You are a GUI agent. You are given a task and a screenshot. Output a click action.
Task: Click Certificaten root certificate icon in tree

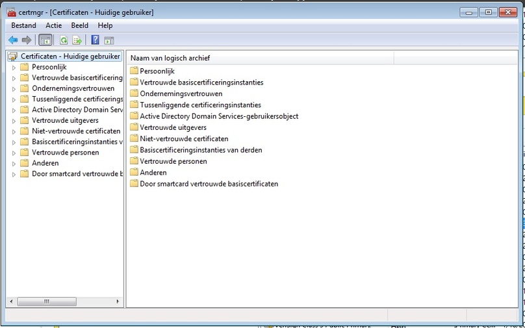point(13,57)
